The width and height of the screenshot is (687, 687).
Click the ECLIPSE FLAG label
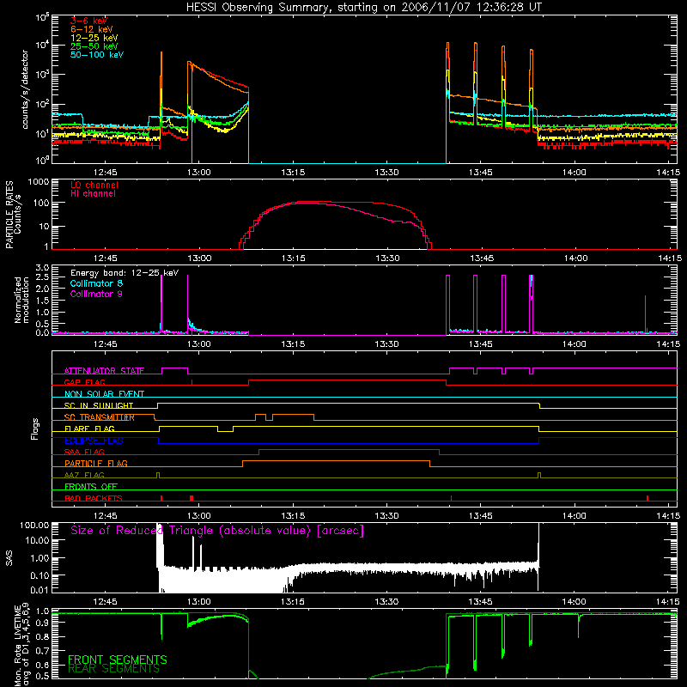pos(94,441)
